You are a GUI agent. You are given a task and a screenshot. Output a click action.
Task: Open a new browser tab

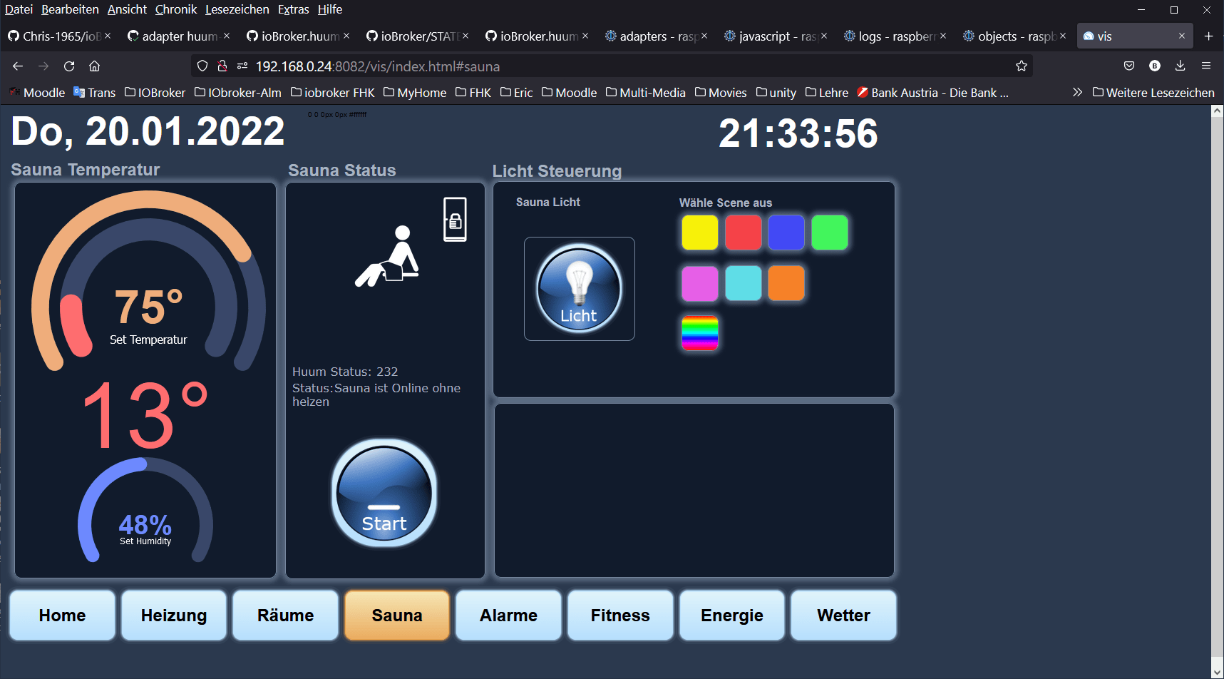point(1208,36)
